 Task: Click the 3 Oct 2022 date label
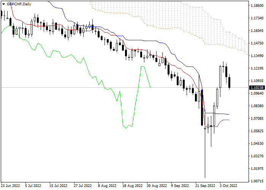[x=228, y=186]
